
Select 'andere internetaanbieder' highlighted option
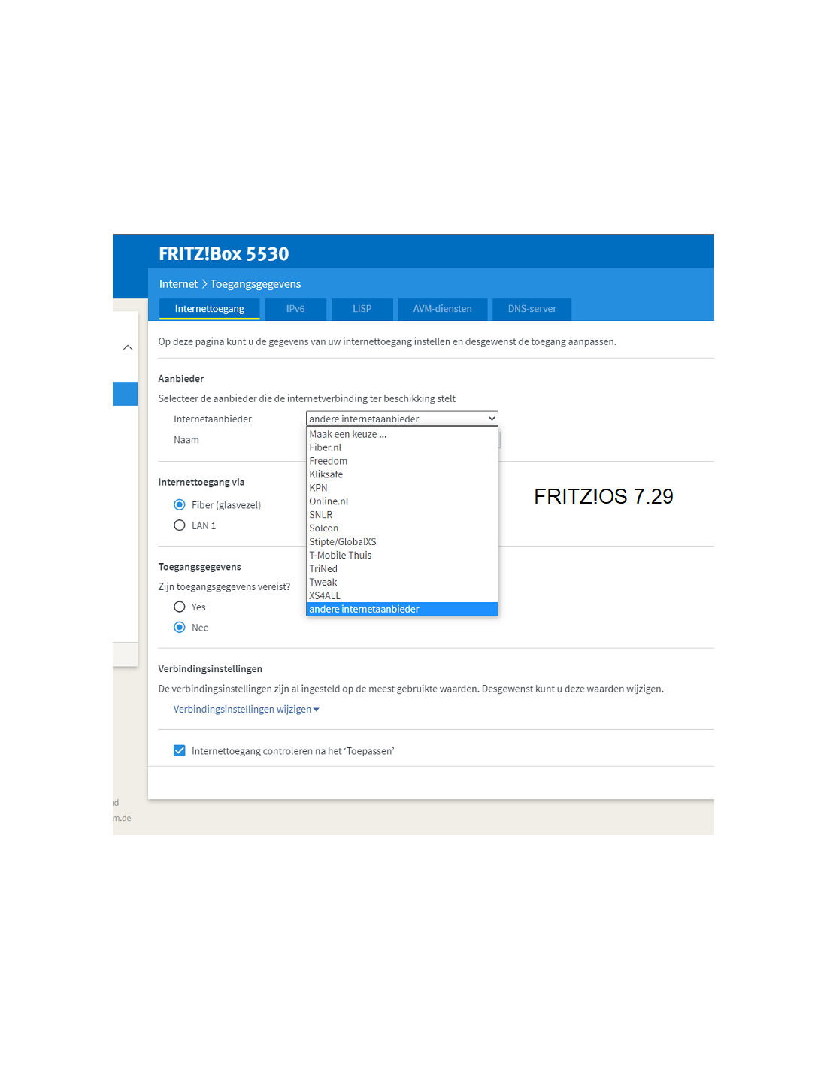point(365,610)
